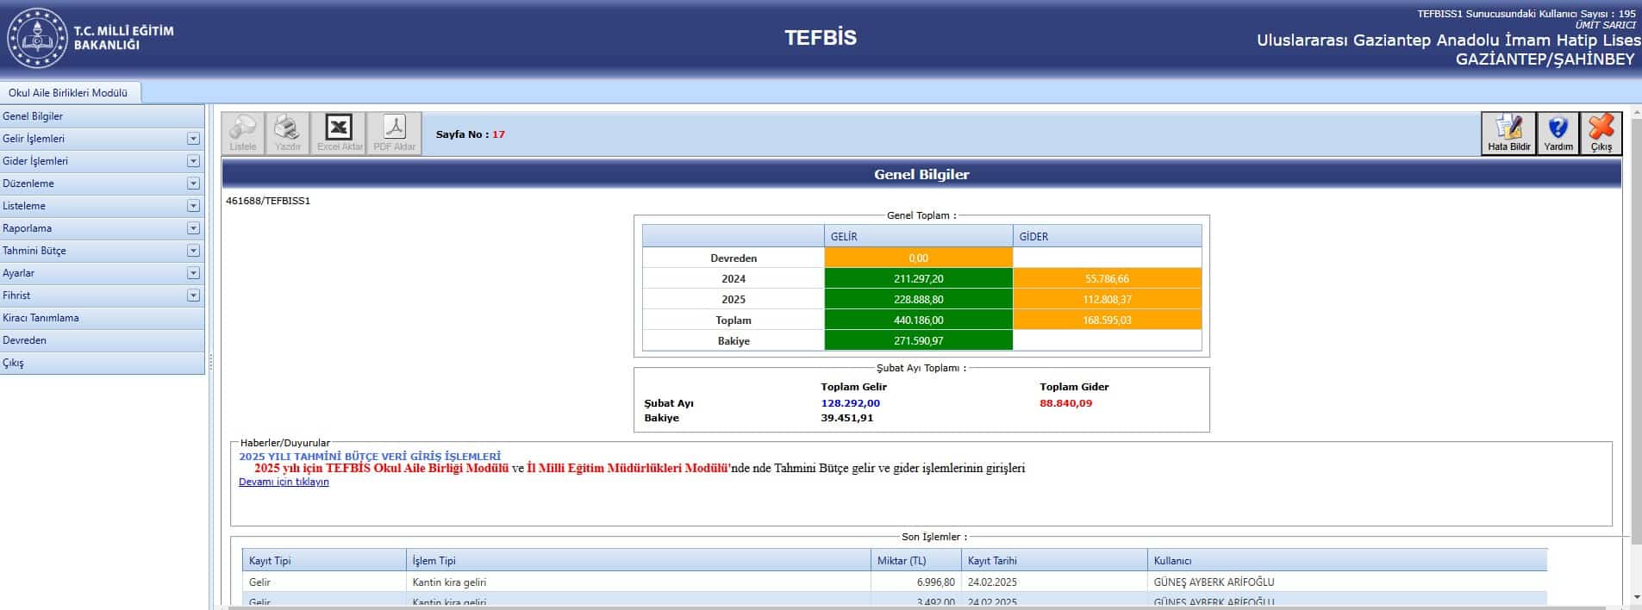Viewport: 1642px width, 610px height.
Task: Click the page number 17
Action: (498, 134)
